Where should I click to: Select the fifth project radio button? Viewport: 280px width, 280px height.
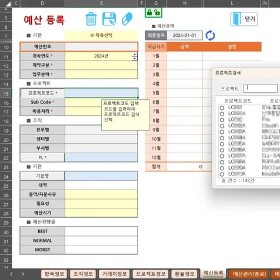point(222,132)
